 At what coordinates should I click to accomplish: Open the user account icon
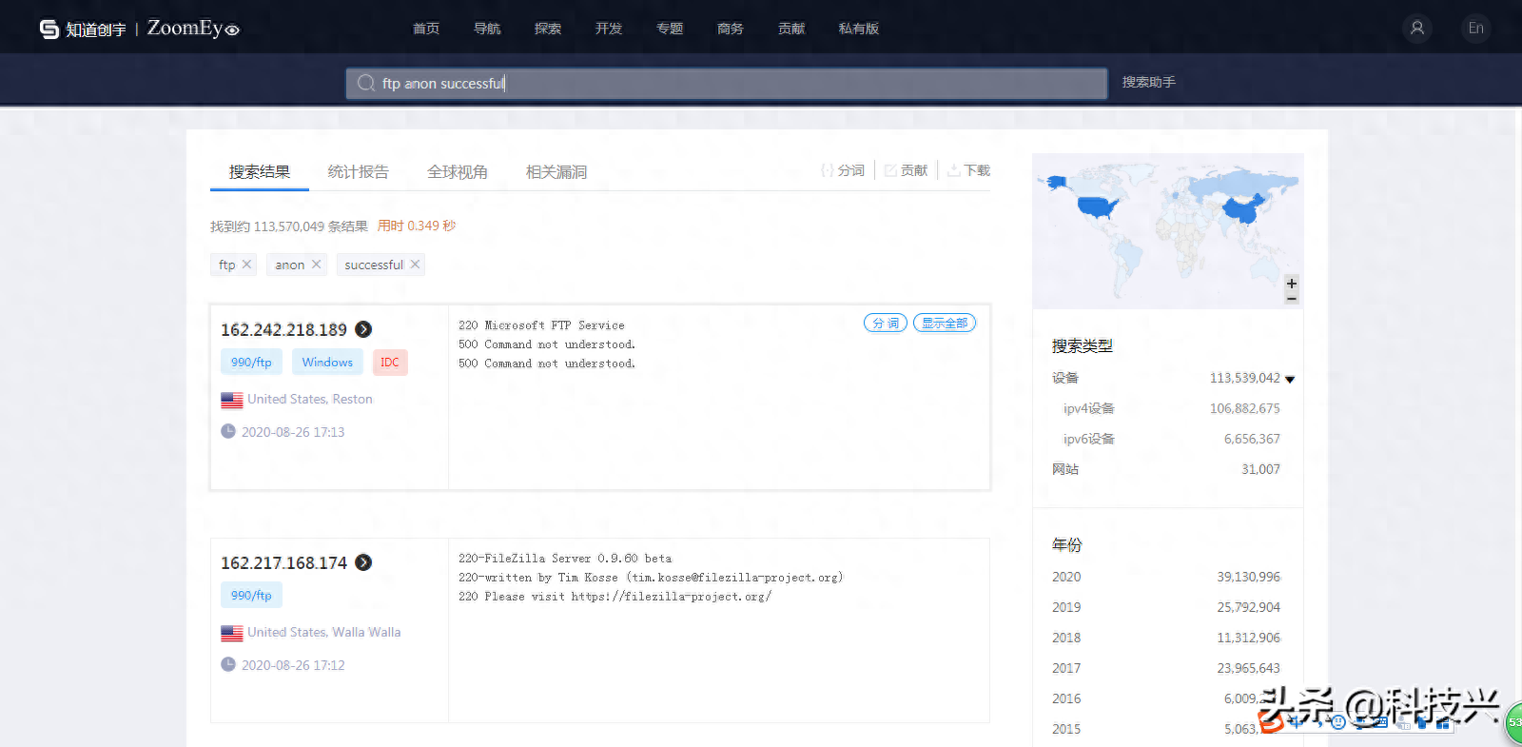pos(1417,28)
